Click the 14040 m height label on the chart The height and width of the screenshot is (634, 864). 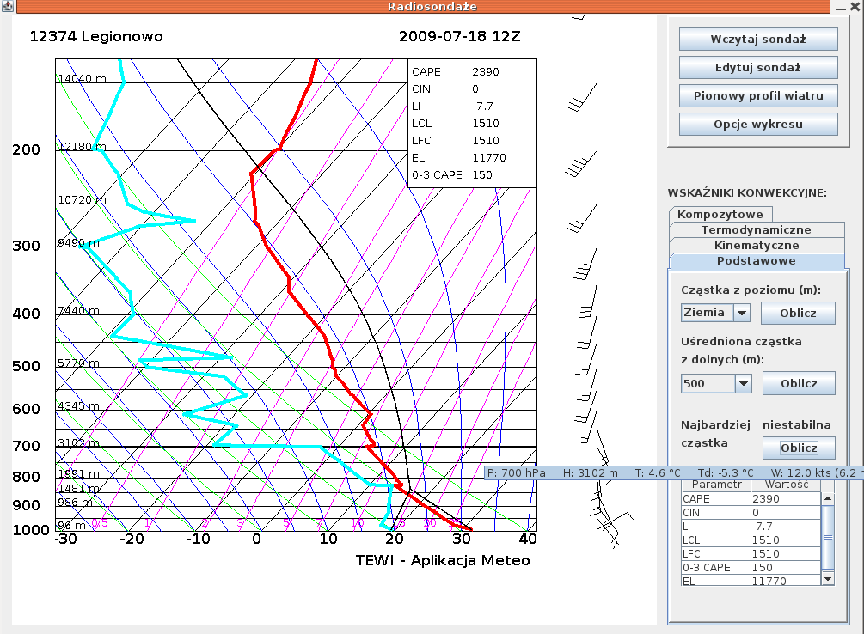(x=83, y=79)
